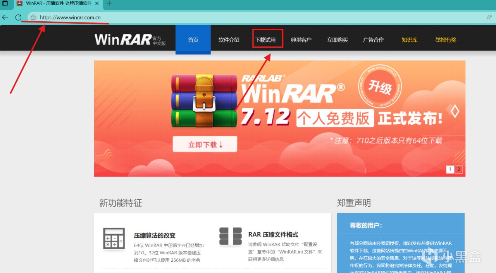
Task: Click the 郑重声明 section heading
Action: pos(354,203)
